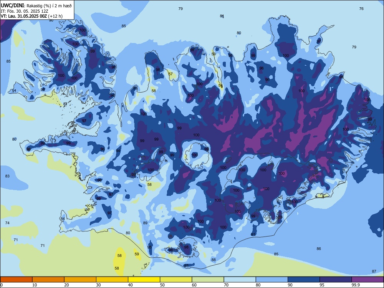Click the humidity value '86' over the sea
The height and width of the screenshot is (288, 384).
[x=319, y=248]
